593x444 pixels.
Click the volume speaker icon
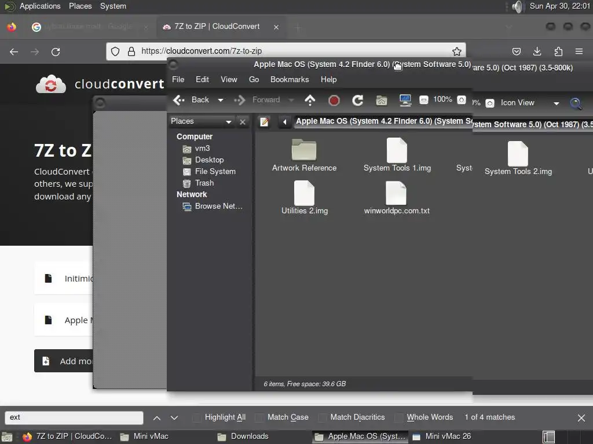pos(517,6)
